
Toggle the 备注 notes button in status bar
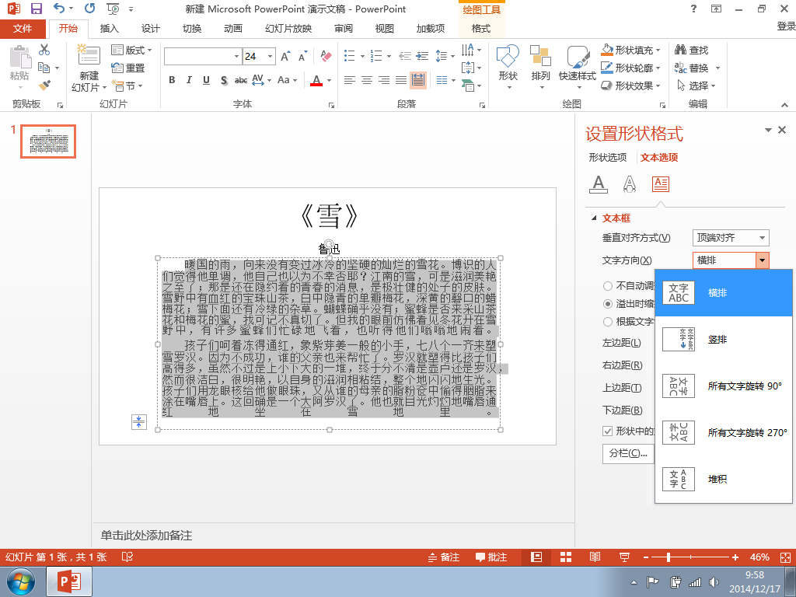point(444,557)
